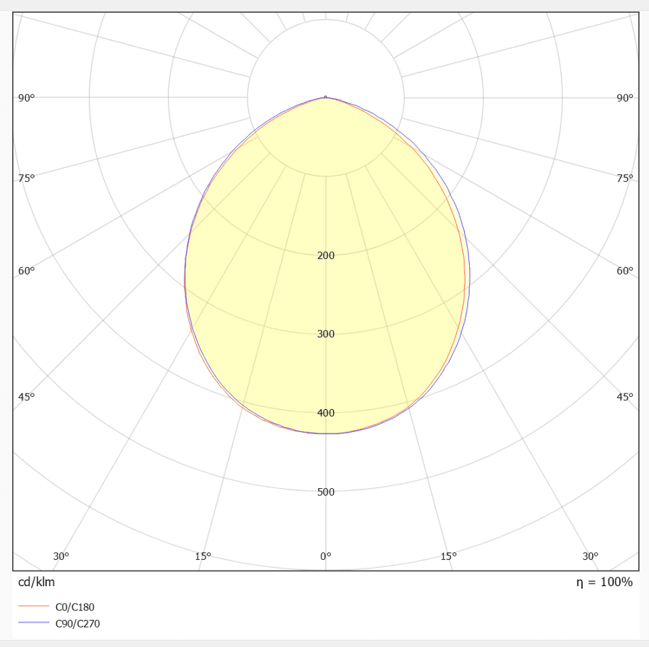Click the blue C90/C270 legend line swatch
649x647 pixels.
[34, 623]
